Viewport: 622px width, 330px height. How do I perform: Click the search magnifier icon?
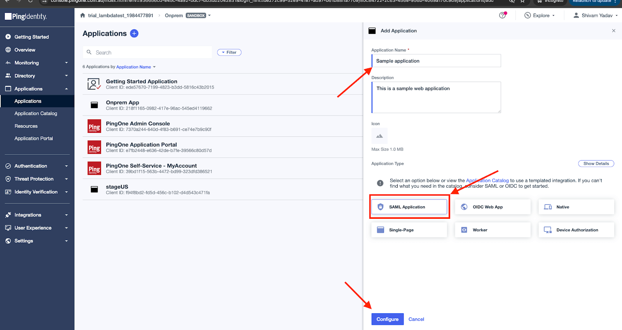(x=89, y=52)
